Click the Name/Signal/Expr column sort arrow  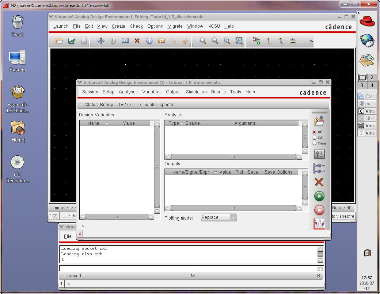click(216, 172)
